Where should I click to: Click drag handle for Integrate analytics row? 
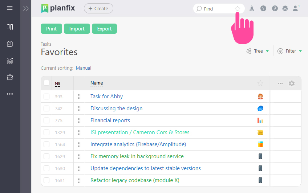tap(79, 144)
